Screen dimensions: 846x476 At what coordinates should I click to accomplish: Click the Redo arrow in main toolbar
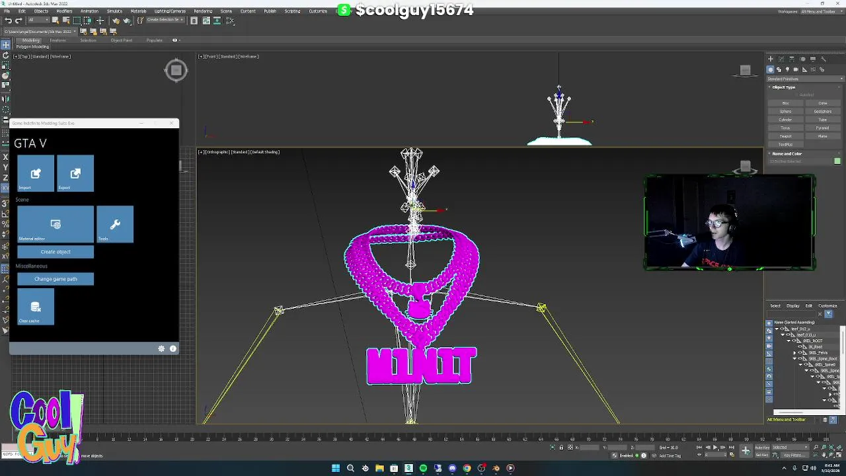pos(19,20)
